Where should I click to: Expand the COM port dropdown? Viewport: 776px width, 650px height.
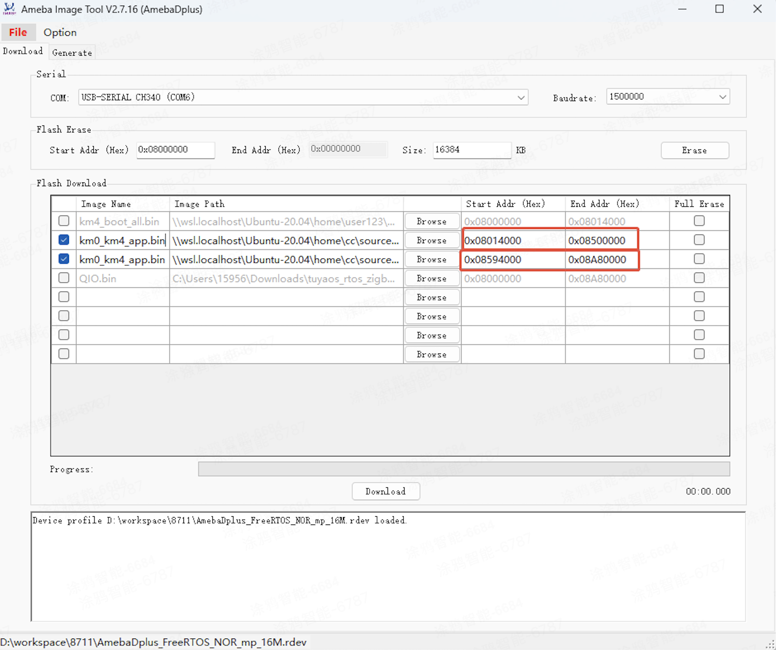point(520,97)
